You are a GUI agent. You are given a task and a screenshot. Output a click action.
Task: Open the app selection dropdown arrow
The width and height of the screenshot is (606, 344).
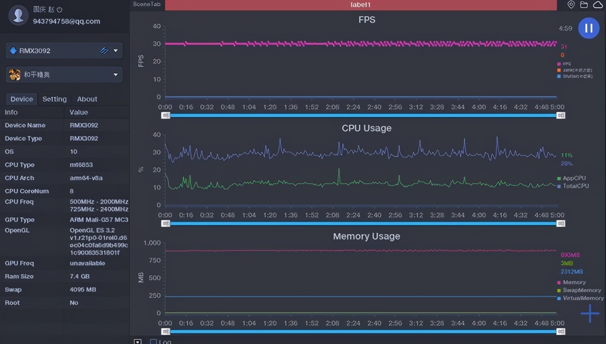coord(116,74)
